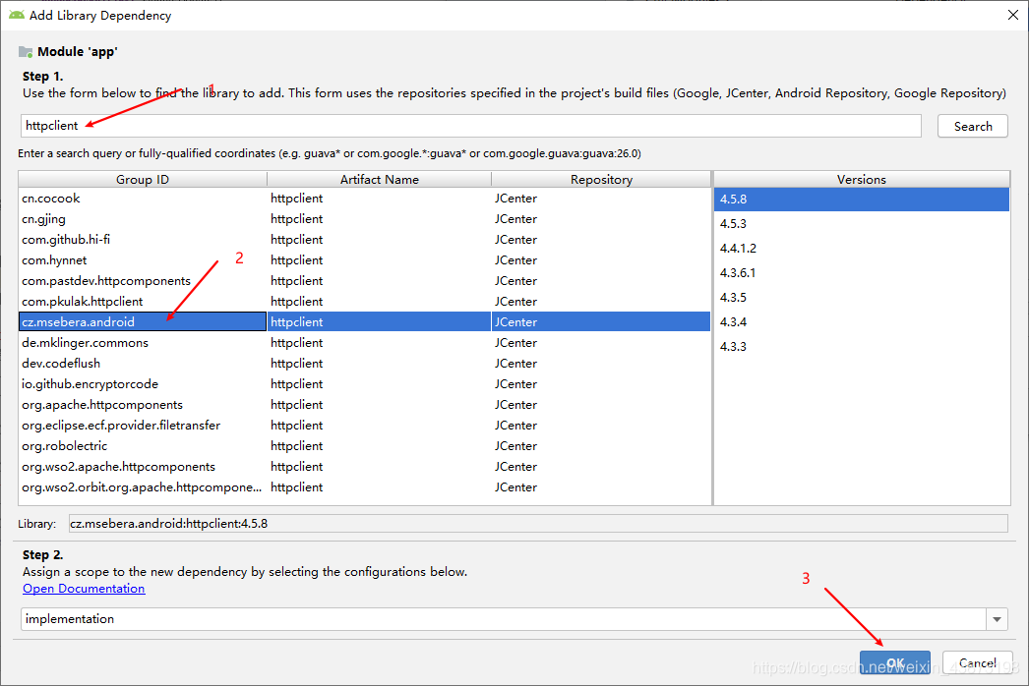Sort by the Group ID column header

click(143, 179)
